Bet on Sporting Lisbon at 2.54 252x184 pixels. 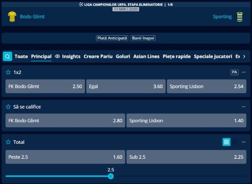coord(207,86)
